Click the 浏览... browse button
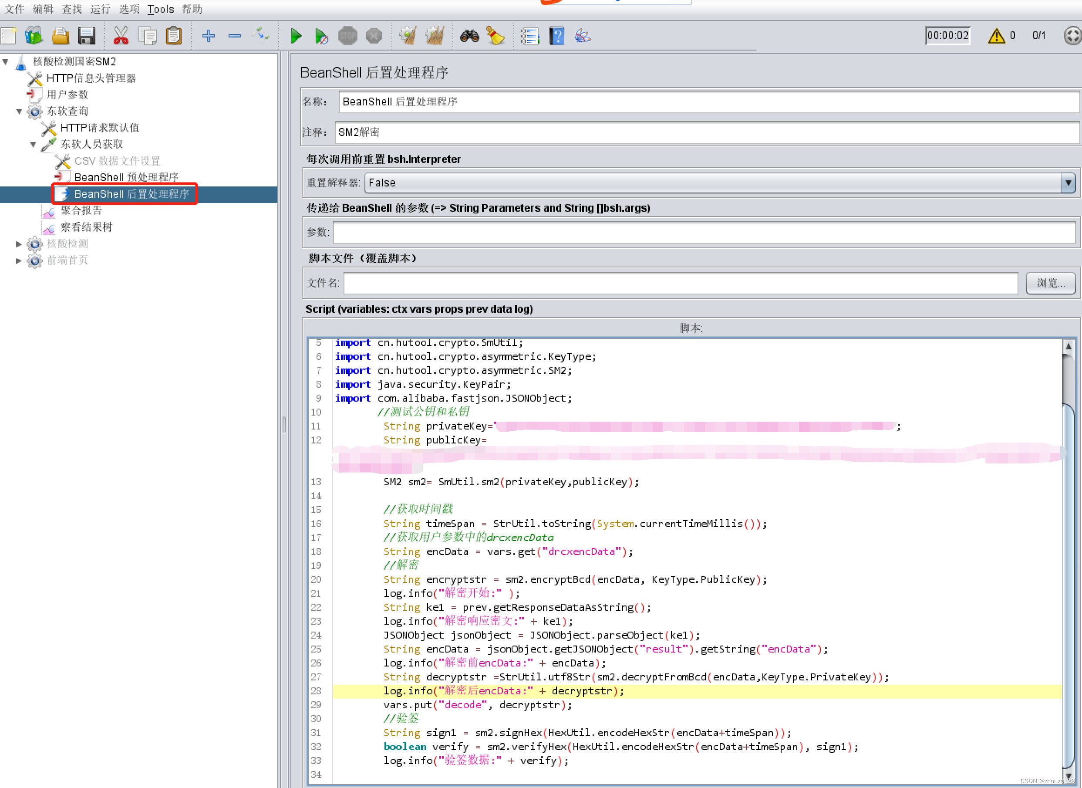The width and height of the screenshot is (1082, 788). click(1051, 283)
